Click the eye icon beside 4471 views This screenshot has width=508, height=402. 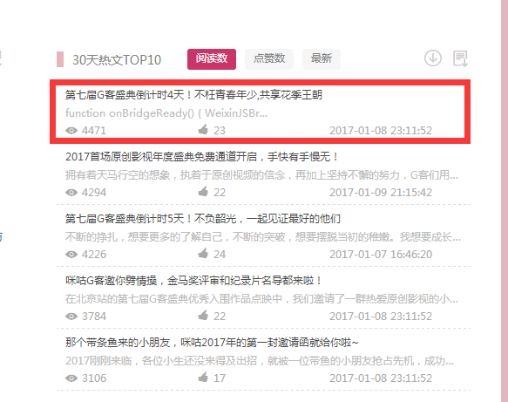pyautogui.click(x=71, y=131)
